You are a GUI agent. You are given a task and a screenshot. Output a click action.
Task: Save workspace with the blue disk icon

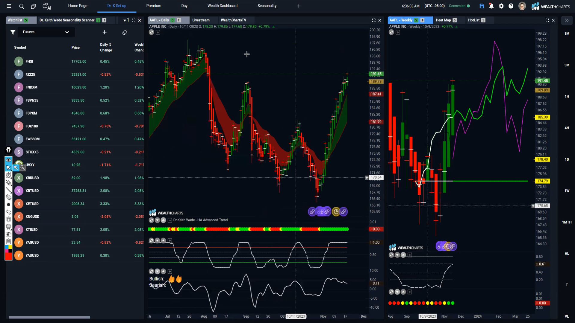482,6
